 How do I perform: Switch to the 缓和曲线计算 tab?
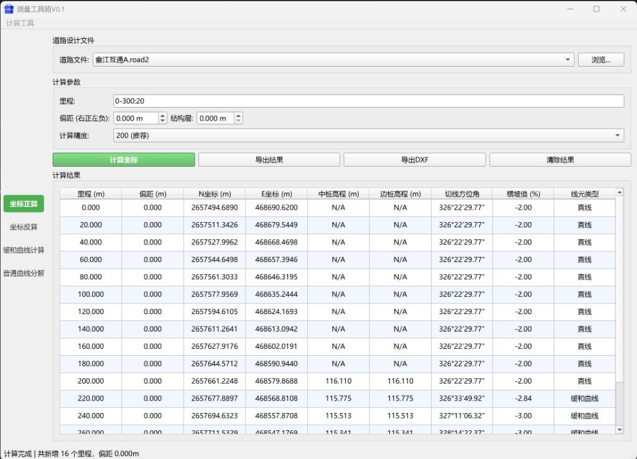(x=24, y=250)
